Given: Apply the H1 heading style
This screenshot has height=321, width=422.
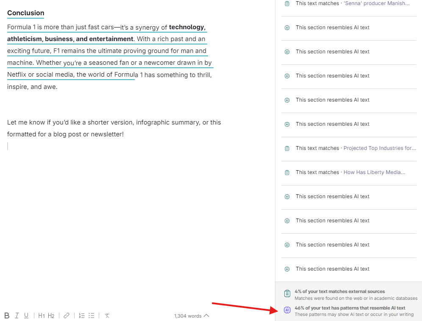Looking at the screenshot, I should click(x=42, y=315).
